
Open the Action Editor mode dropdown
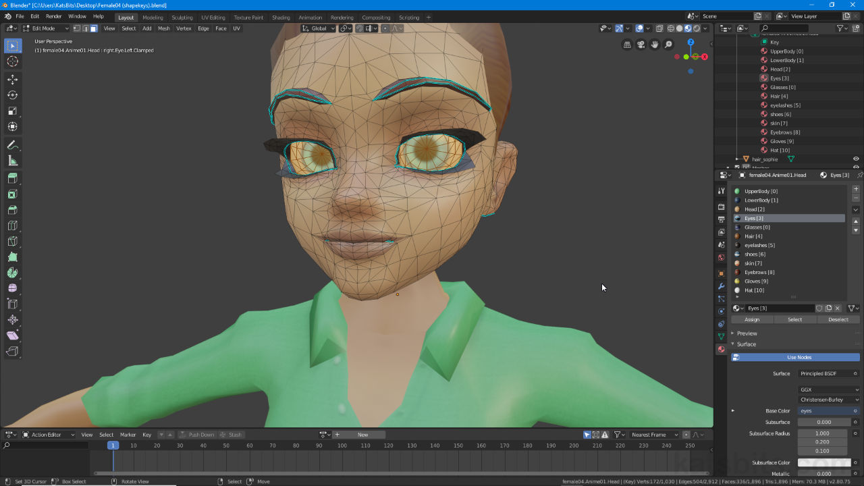point(49,435)
